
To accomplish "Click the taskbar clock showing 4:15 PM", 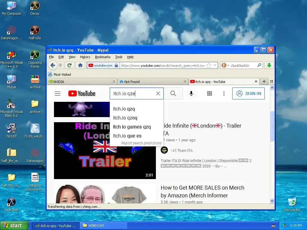I will click(296, 226).
